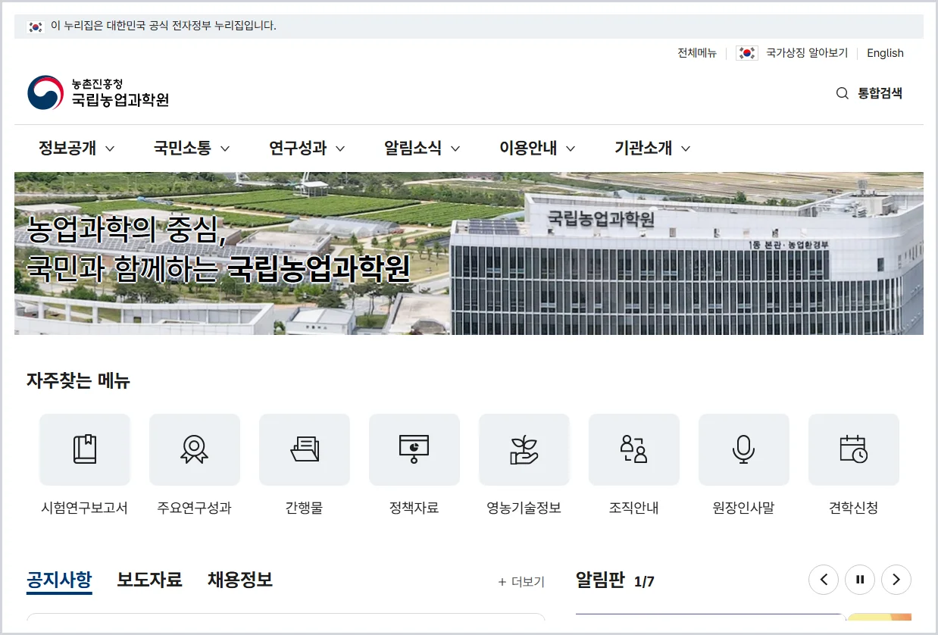Expand the 연구성과 menu

[307, 149]
